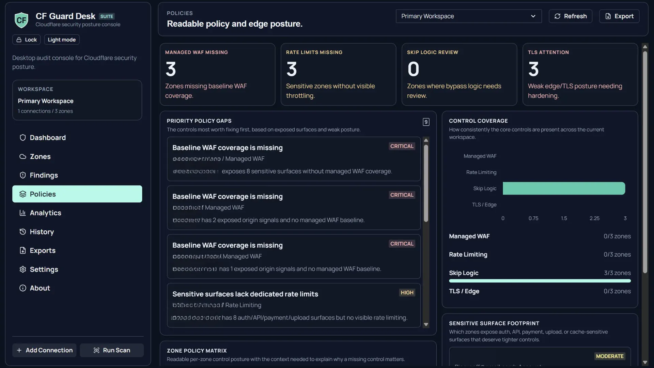The image size is (654, 368).
Task: Click the Exports file icon
Action: click(x=23, y=250)
